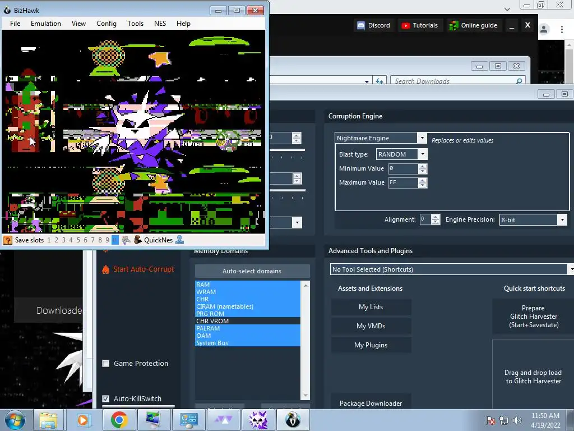The width and height of the screenshot is (574, 431).
Task: Click the Minimum Value input field
Action: 403,168
